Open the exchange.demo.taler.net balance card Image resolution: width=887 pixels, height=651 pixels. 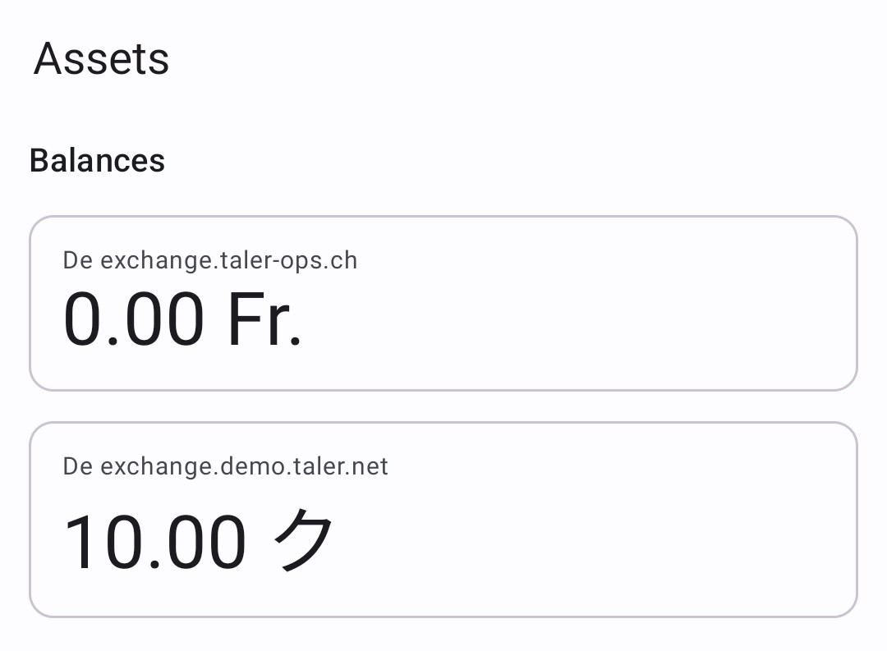[x=443, y=517]
